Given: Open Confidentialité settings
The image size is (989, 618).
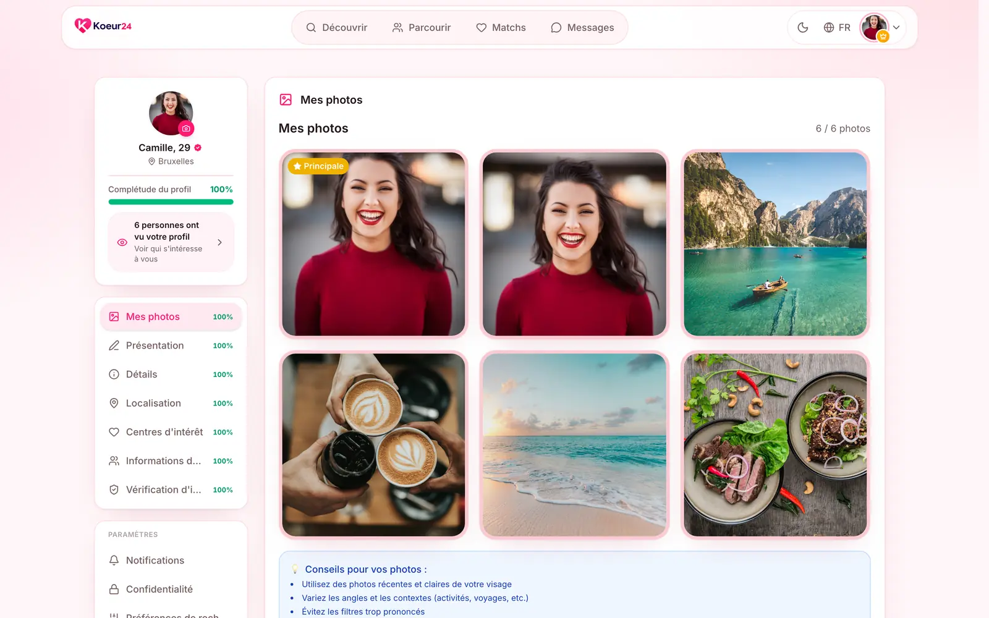Looking at the screenshot, I should click(x=171, y=590).
